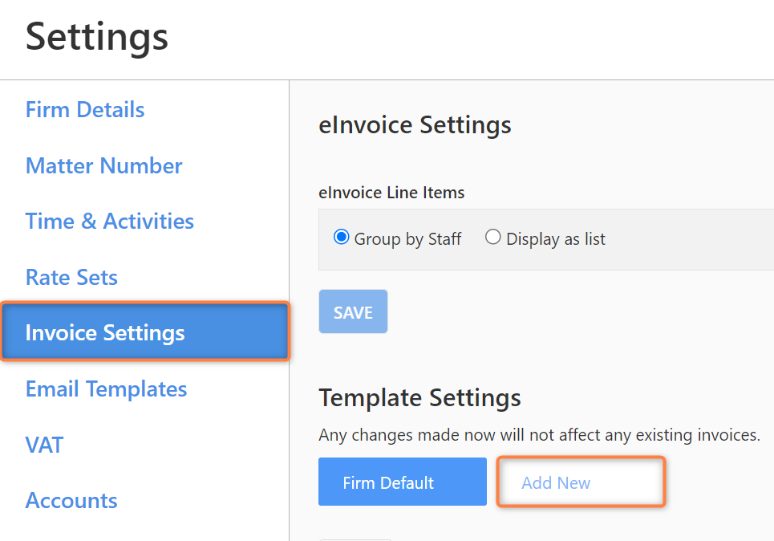
Task: Open the Firm Details settings section
Action: pos(85,109)
